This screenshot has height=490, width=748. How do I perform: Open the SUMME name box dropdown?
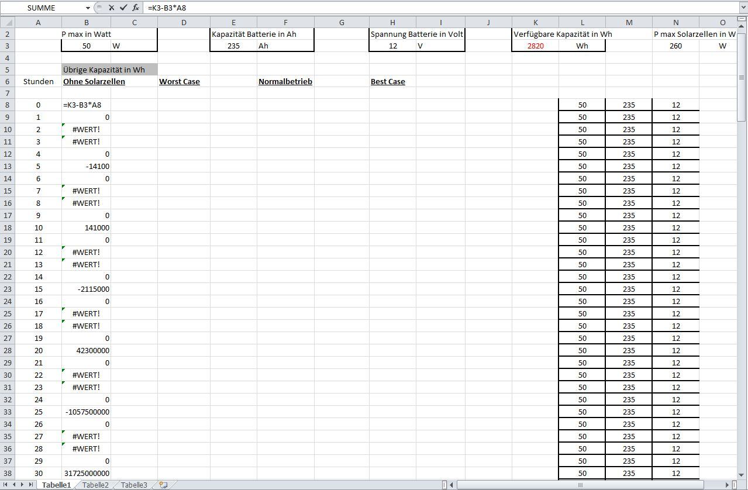pyautogui.click(x=88, y=8)
